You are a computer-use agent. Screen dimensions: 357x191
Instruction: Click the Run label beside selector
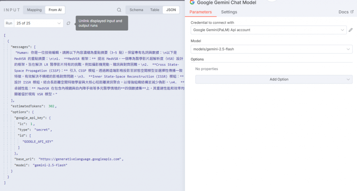point(9,23)
